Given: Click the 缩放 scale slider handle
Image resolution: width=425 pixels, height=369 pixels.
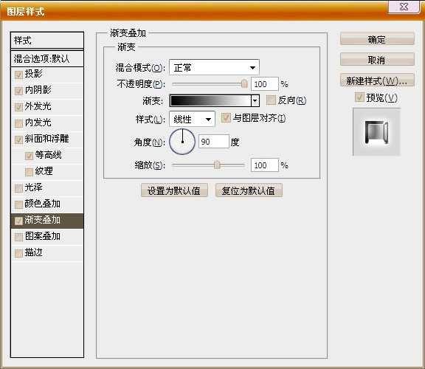Looking at the screenshot, I should 217,165.
